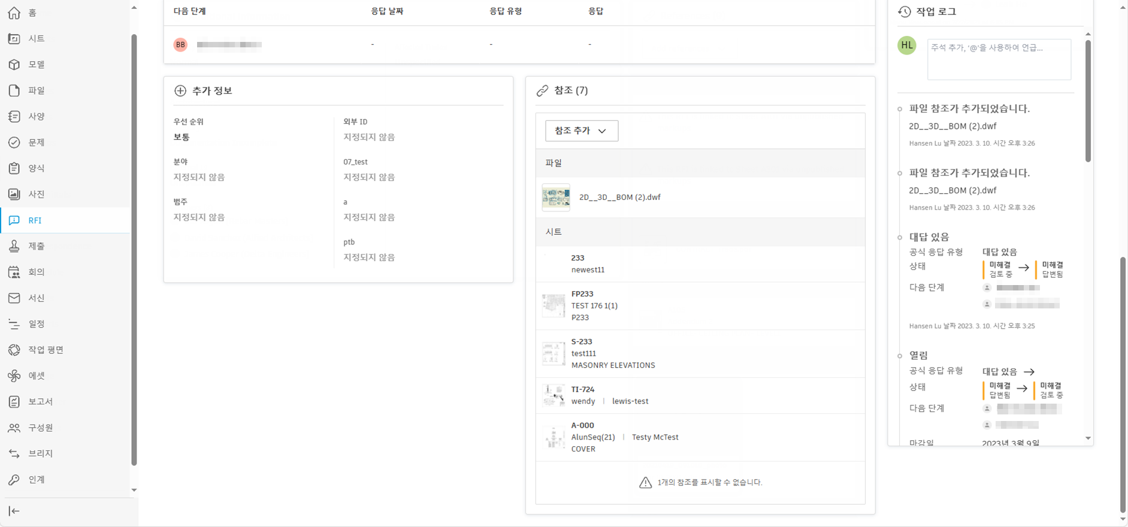Click the warning triangle icon

(x=645, y=483)
